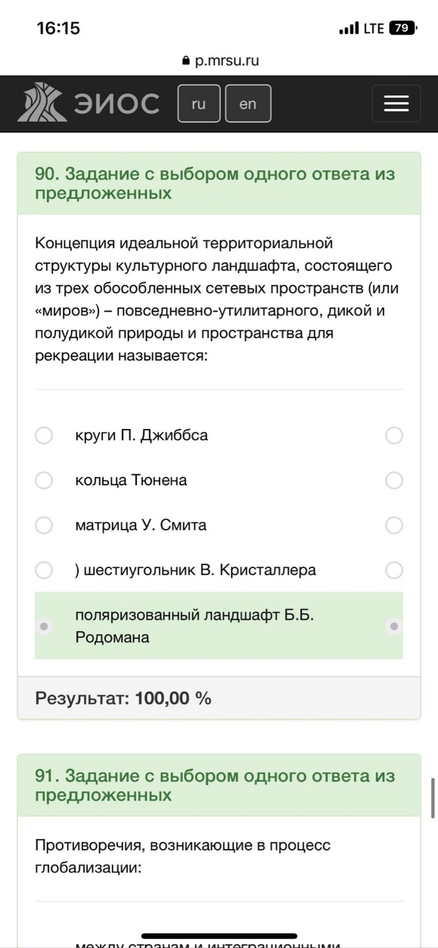Tap the battery indicator in status bar
This screenshot has height=948, width=438.
(x=403, y=29)
